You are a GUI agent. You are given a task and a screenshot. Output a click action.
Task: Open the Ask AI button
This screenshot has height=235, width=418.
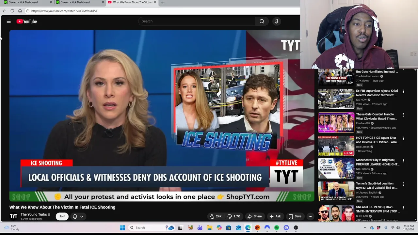[275, 216]
